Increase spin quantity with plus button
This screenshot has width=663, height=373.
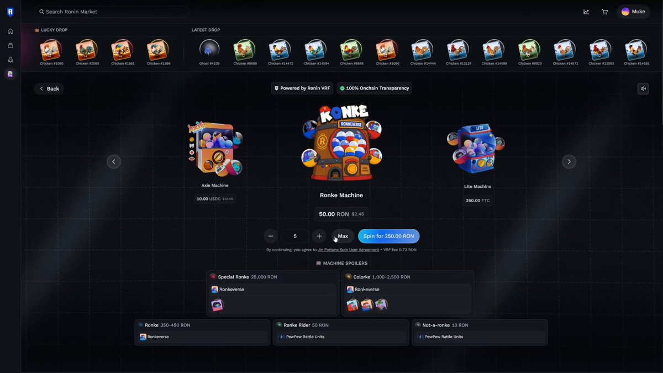(x=319, y=236)
